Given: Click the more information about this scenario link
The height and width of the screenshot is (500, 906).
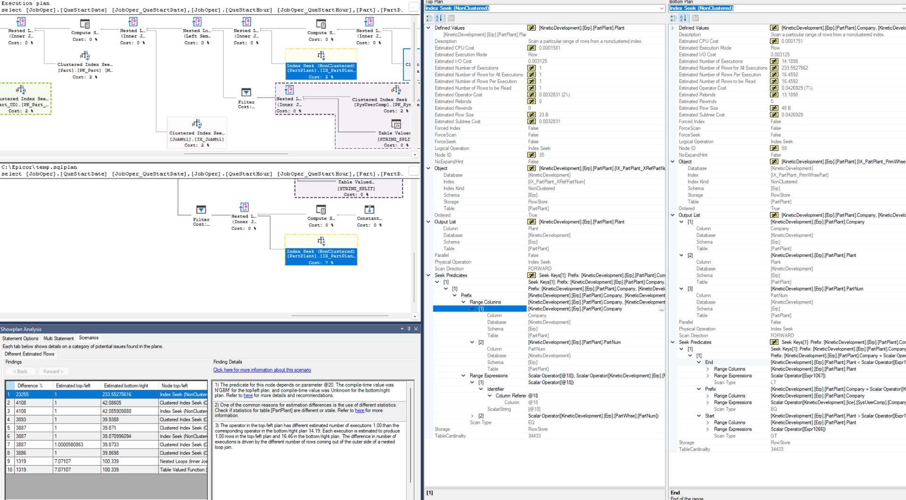Looking at the screenshot, I should tap(262, 370).
